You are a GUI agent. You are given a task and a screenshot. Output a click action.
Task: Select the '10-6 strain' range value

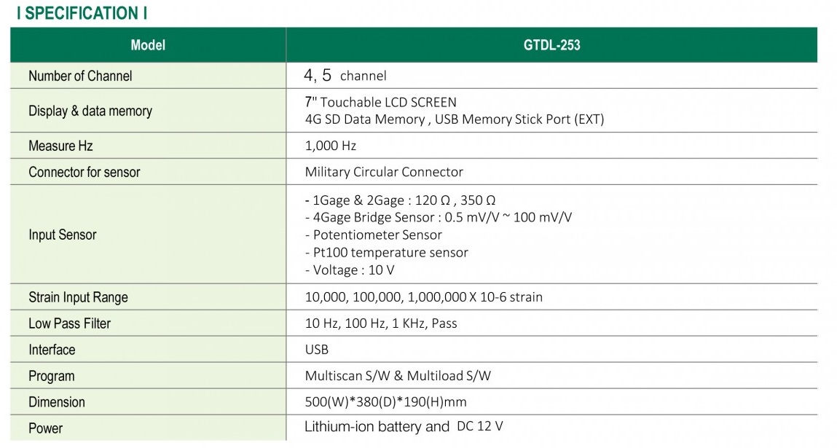424,297
